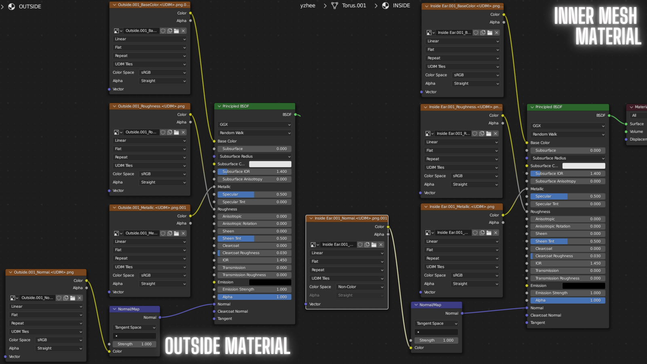The height and width of the screenshot is (364, 647).
Task: Toggle fake user shield on Inside Ear.001_BaseColor node
Action: (x=476, y=33)
